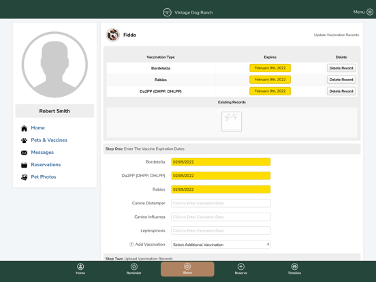Expand the Select Additional Vaccination dropdown
Screen dimensions: 376x282
(221, 245)
